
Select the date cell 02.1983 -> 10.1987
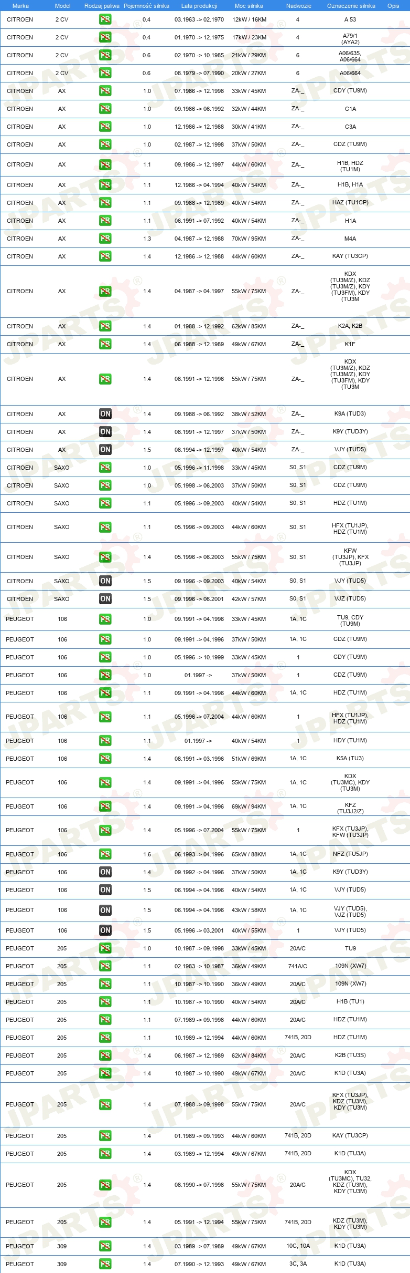point(199,966)
